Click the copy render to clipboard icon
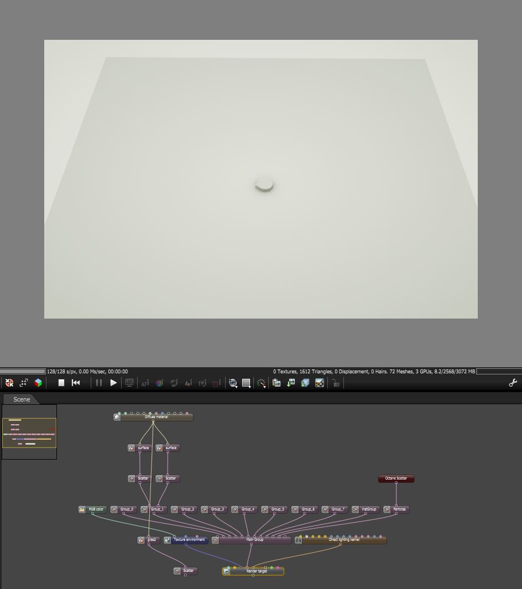This screenshot has width=522, height=589. 276,383
